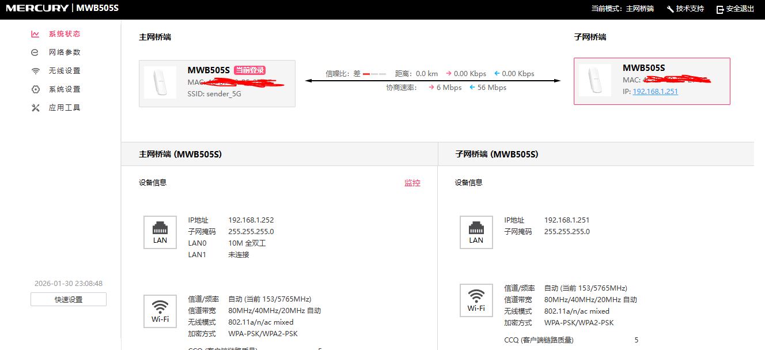The image size is (765, 350).
Task: Open 系统设置 menu item
Action: click(65, 89)
